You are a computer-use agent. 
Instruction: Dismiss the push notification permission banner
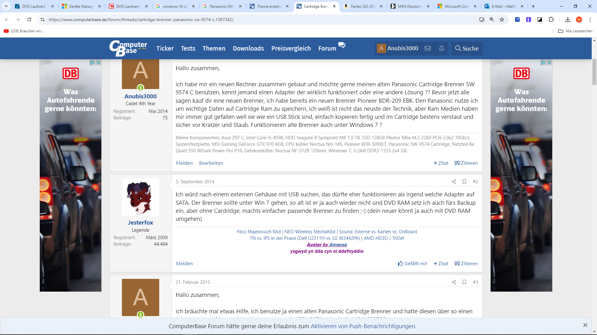pos(585,325)
